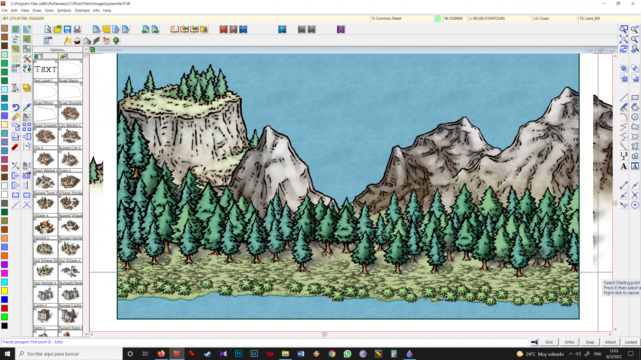641x360 pixels.
Task: Open the LS: Coast line style selector
Action: (x=554, y=18)
